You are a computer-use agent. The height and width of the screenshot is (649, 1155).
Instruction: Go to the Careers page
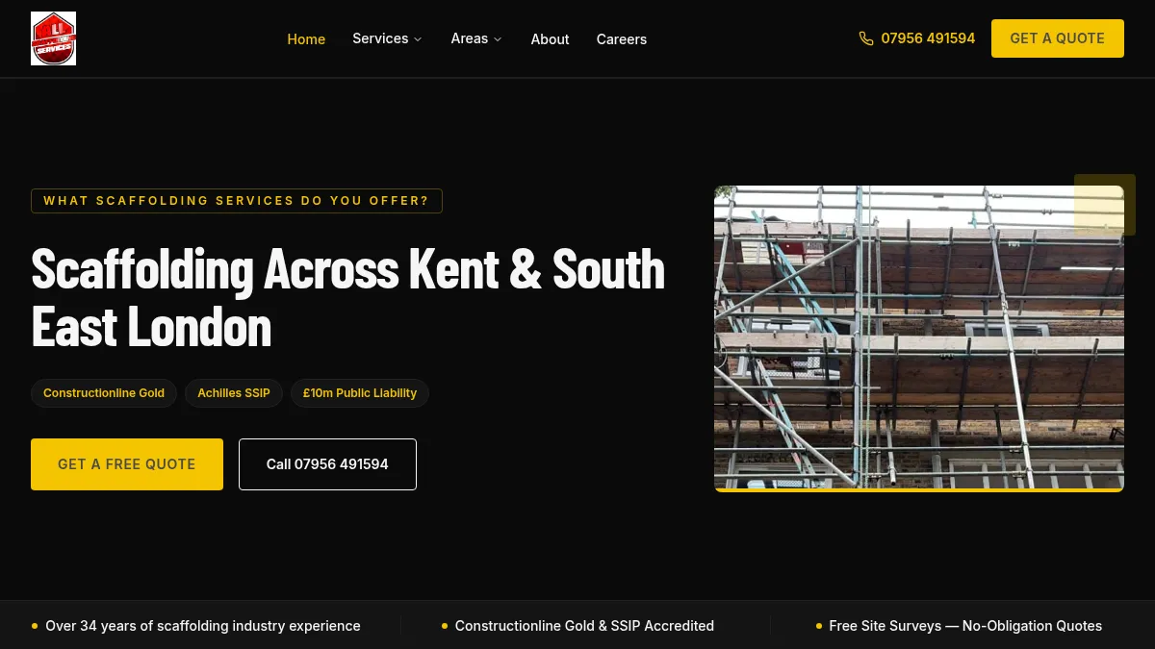(622, 39)
